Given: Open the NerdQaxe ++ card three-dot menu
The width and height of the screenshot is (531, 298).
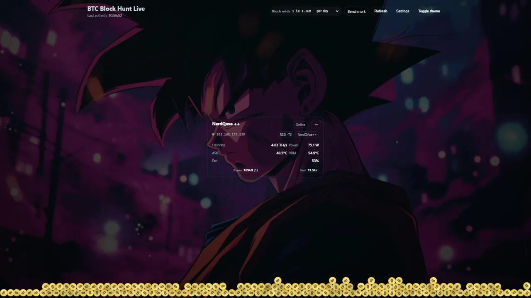Looking at the screenshot, I should coord(316,125).
